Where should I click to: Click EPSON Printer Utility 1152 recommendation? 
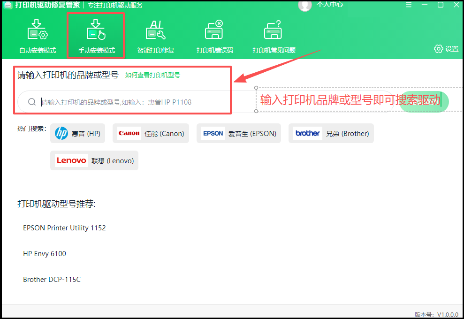[65, 228]
